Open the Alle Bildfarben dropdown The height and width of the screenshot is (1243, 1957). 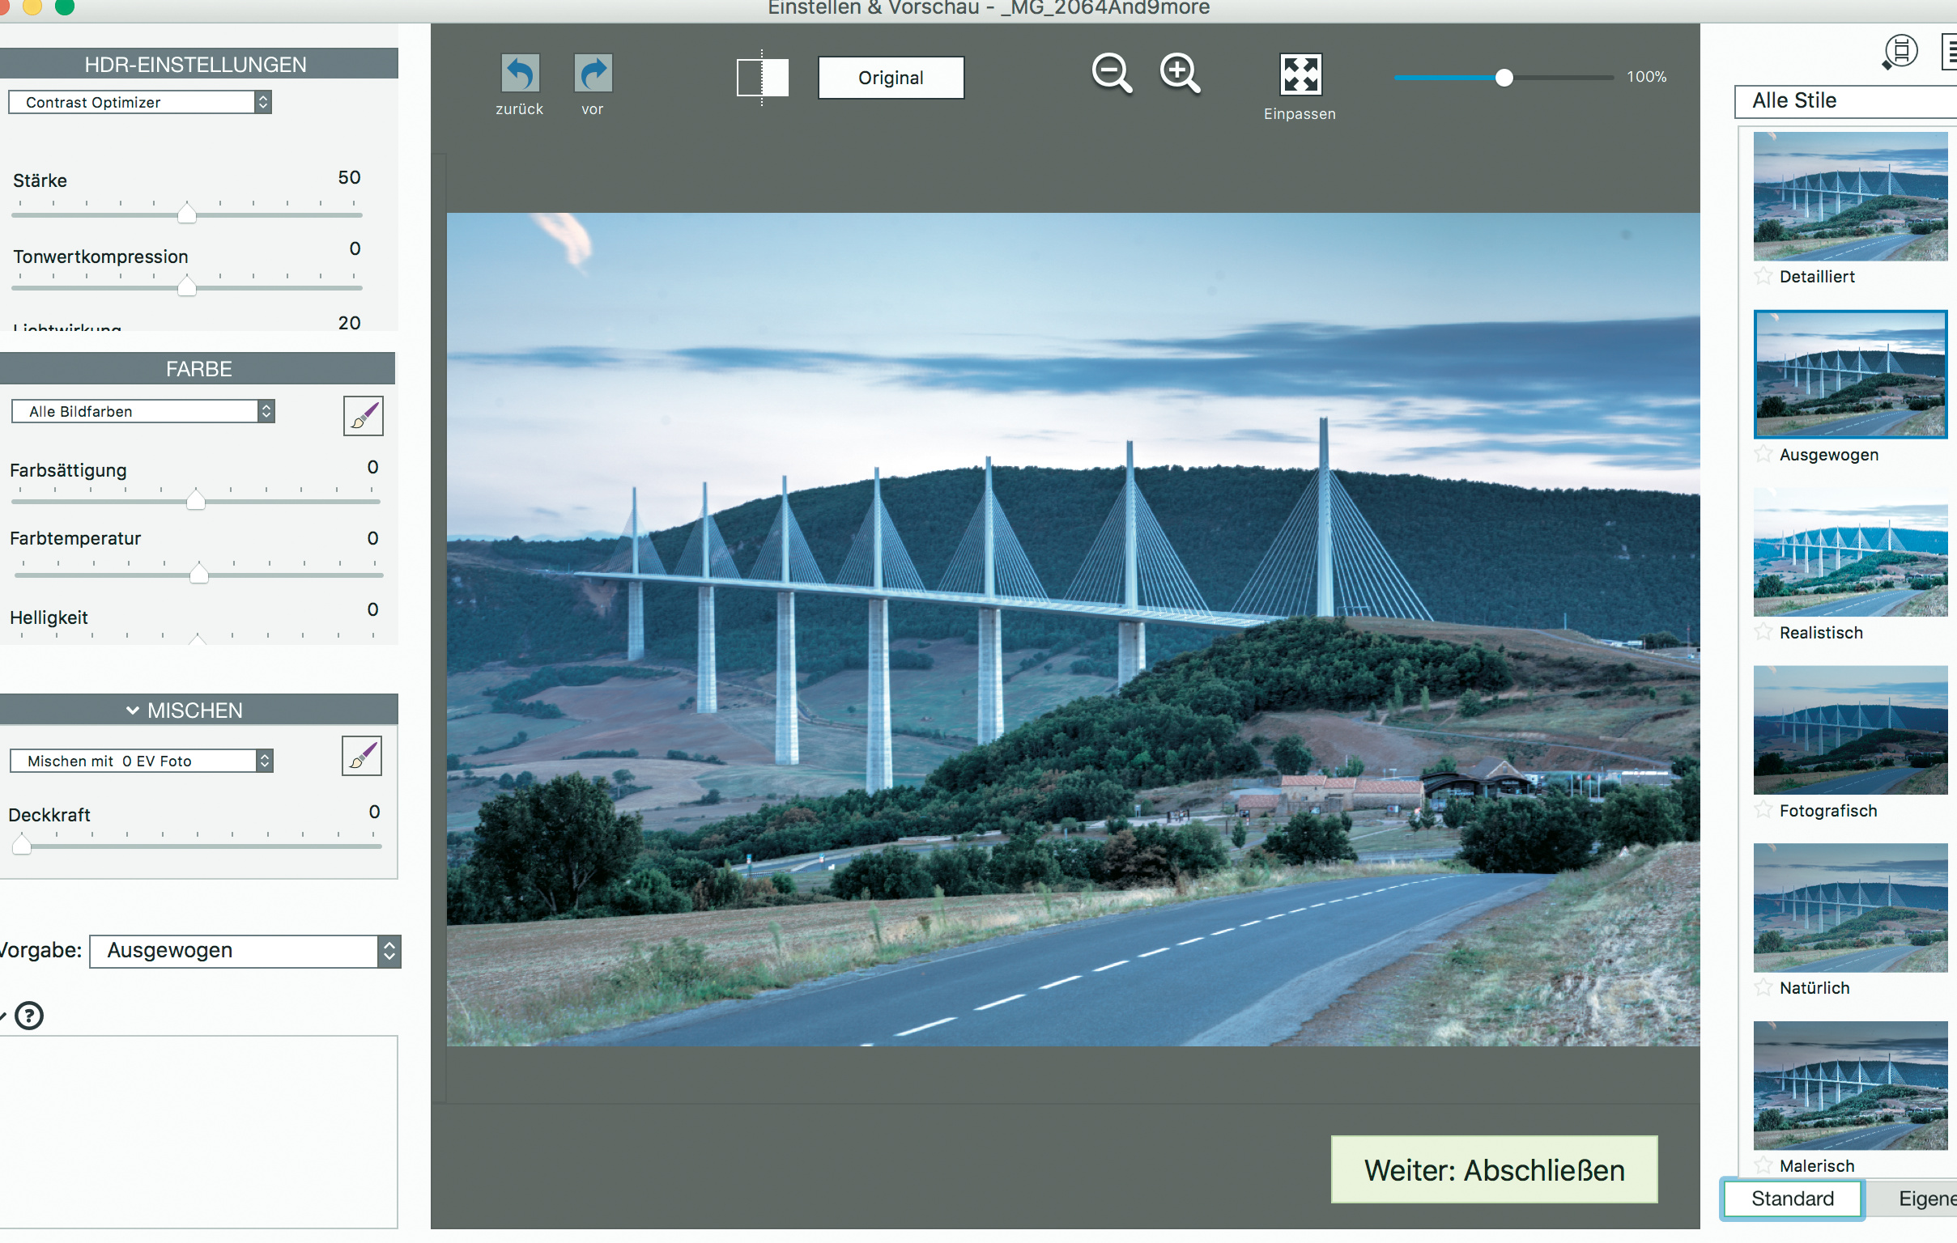click(143, 411)
